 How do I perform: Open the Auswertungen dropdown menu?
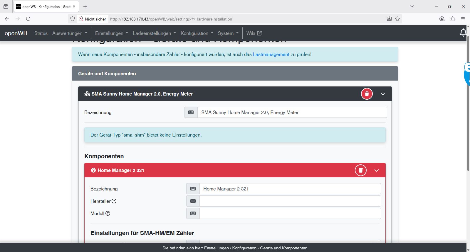click(70, 33)
